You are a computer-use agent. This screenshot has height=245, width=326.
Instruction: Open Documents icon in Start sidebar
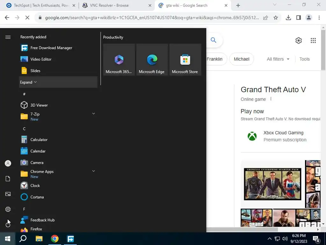pos(8,179)
